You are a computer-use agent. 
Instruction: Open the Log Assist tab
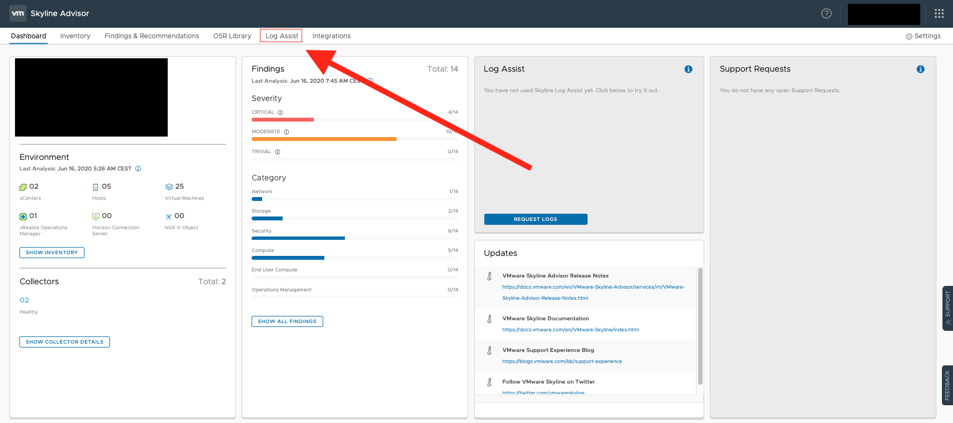(282, 36)
